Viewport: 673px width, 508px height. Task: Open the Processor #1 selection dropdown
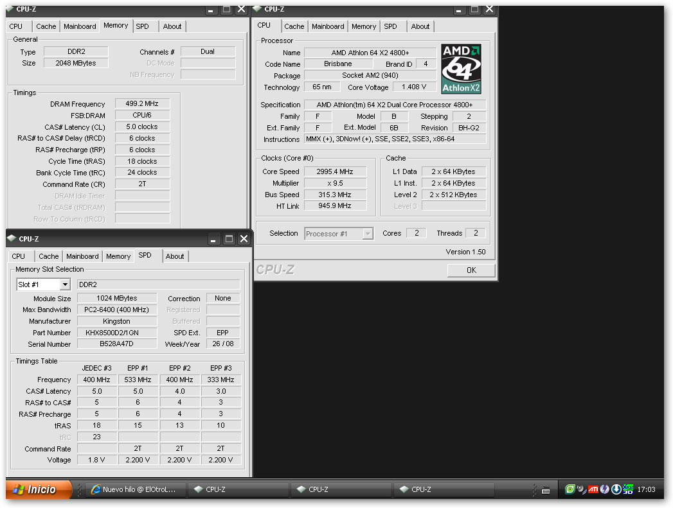(368, 234)
